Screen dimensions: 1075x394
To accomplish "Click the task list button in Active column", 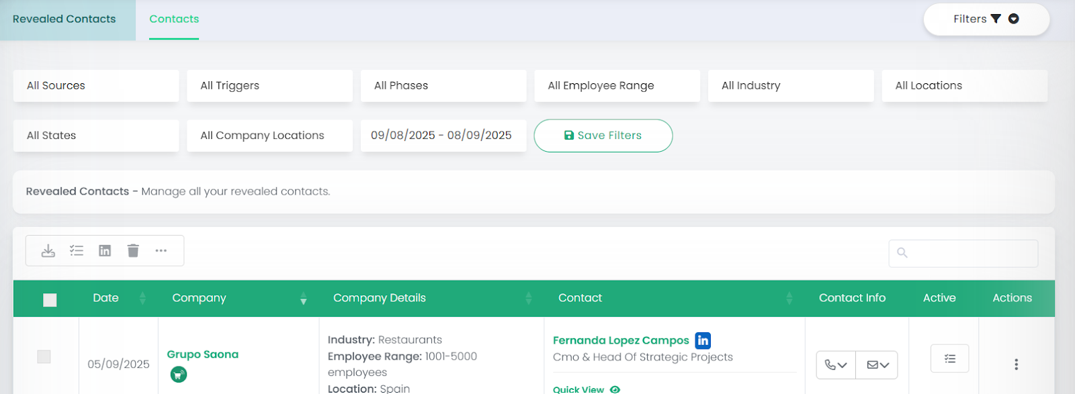I will [x=949, y=358].
